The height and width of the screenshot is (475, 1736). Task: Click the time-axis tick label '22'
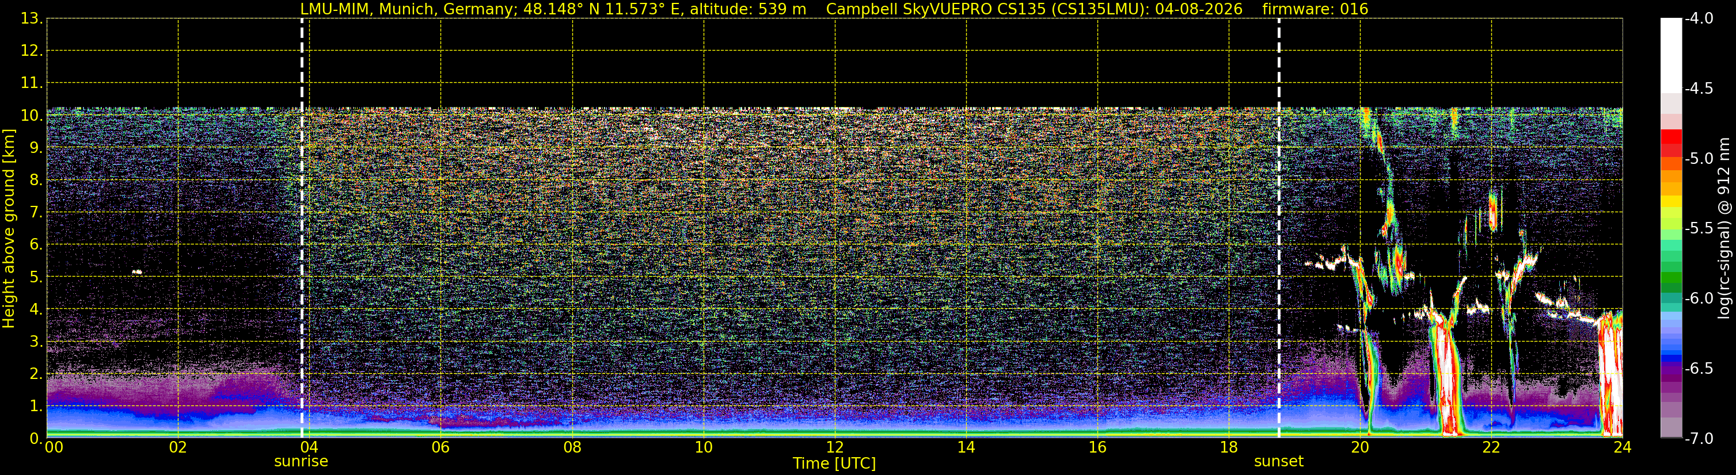(1491, 447)
